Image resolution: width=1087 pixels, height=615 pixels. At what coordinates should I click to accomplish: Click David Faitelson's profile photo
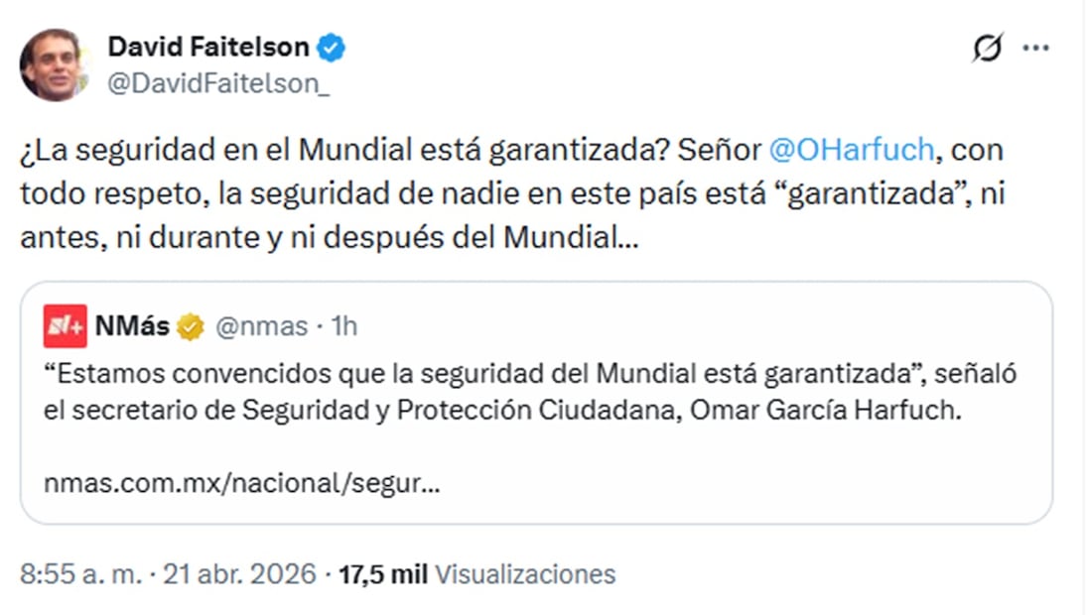click(51, 64)
